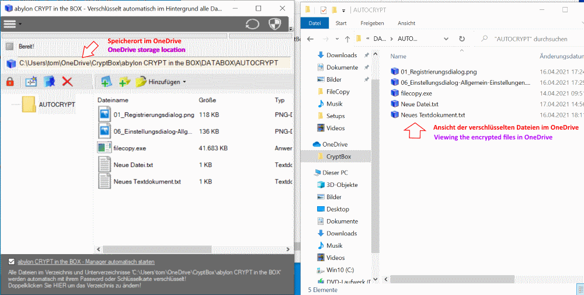Sort Explorer files by Name column
Image resolution: width=584 pixels, height=295 pixels.
pyautogui.click(x=398, y=56)
